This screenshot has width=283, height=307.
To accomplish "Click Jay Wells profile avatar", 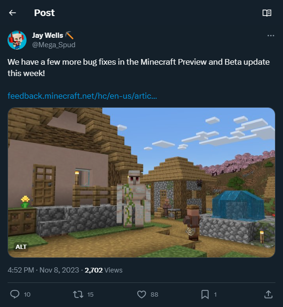I will 17,40.
